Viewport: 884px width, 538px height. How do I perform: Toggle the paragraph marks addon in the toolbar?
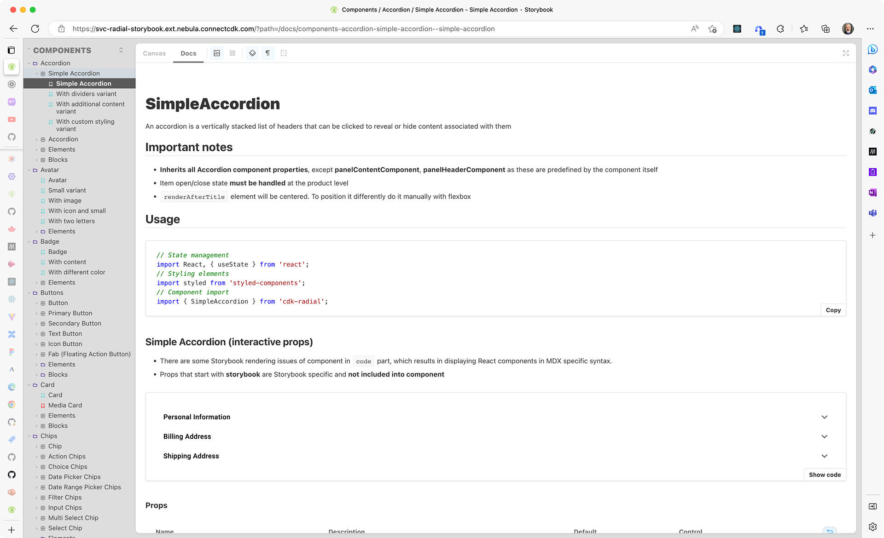coord(268,53)
